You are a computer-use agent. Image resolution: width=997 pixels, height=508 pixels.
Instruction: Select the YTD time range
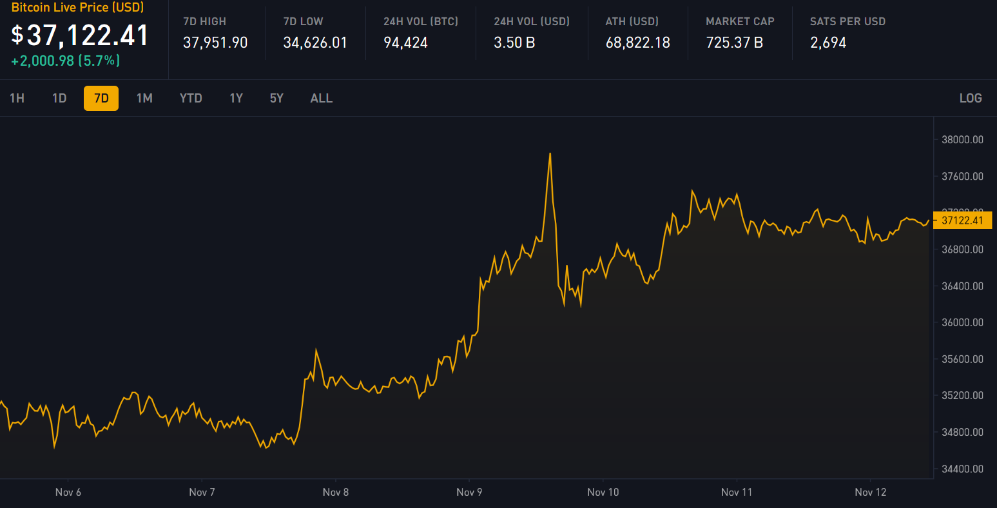point(191,98)
